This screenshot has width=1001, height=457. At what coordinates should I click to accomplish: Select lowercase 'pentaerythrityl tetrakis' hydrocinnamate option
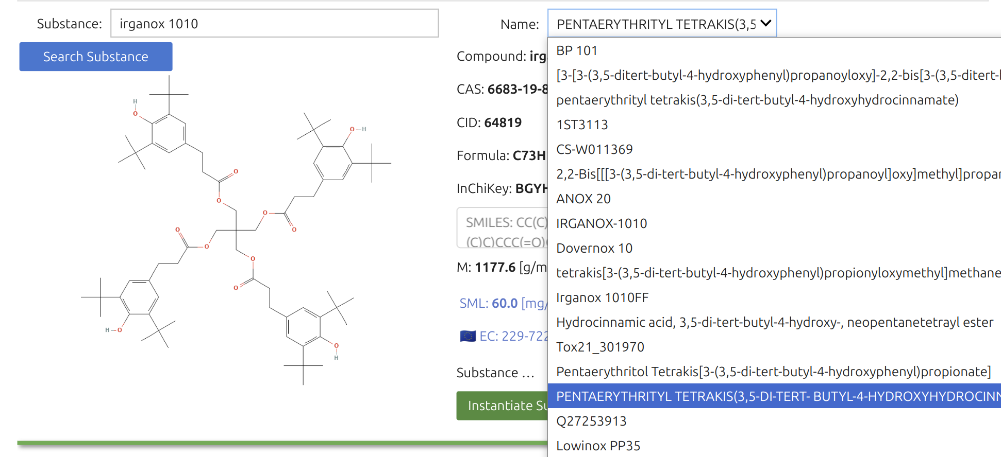[774, 100]
